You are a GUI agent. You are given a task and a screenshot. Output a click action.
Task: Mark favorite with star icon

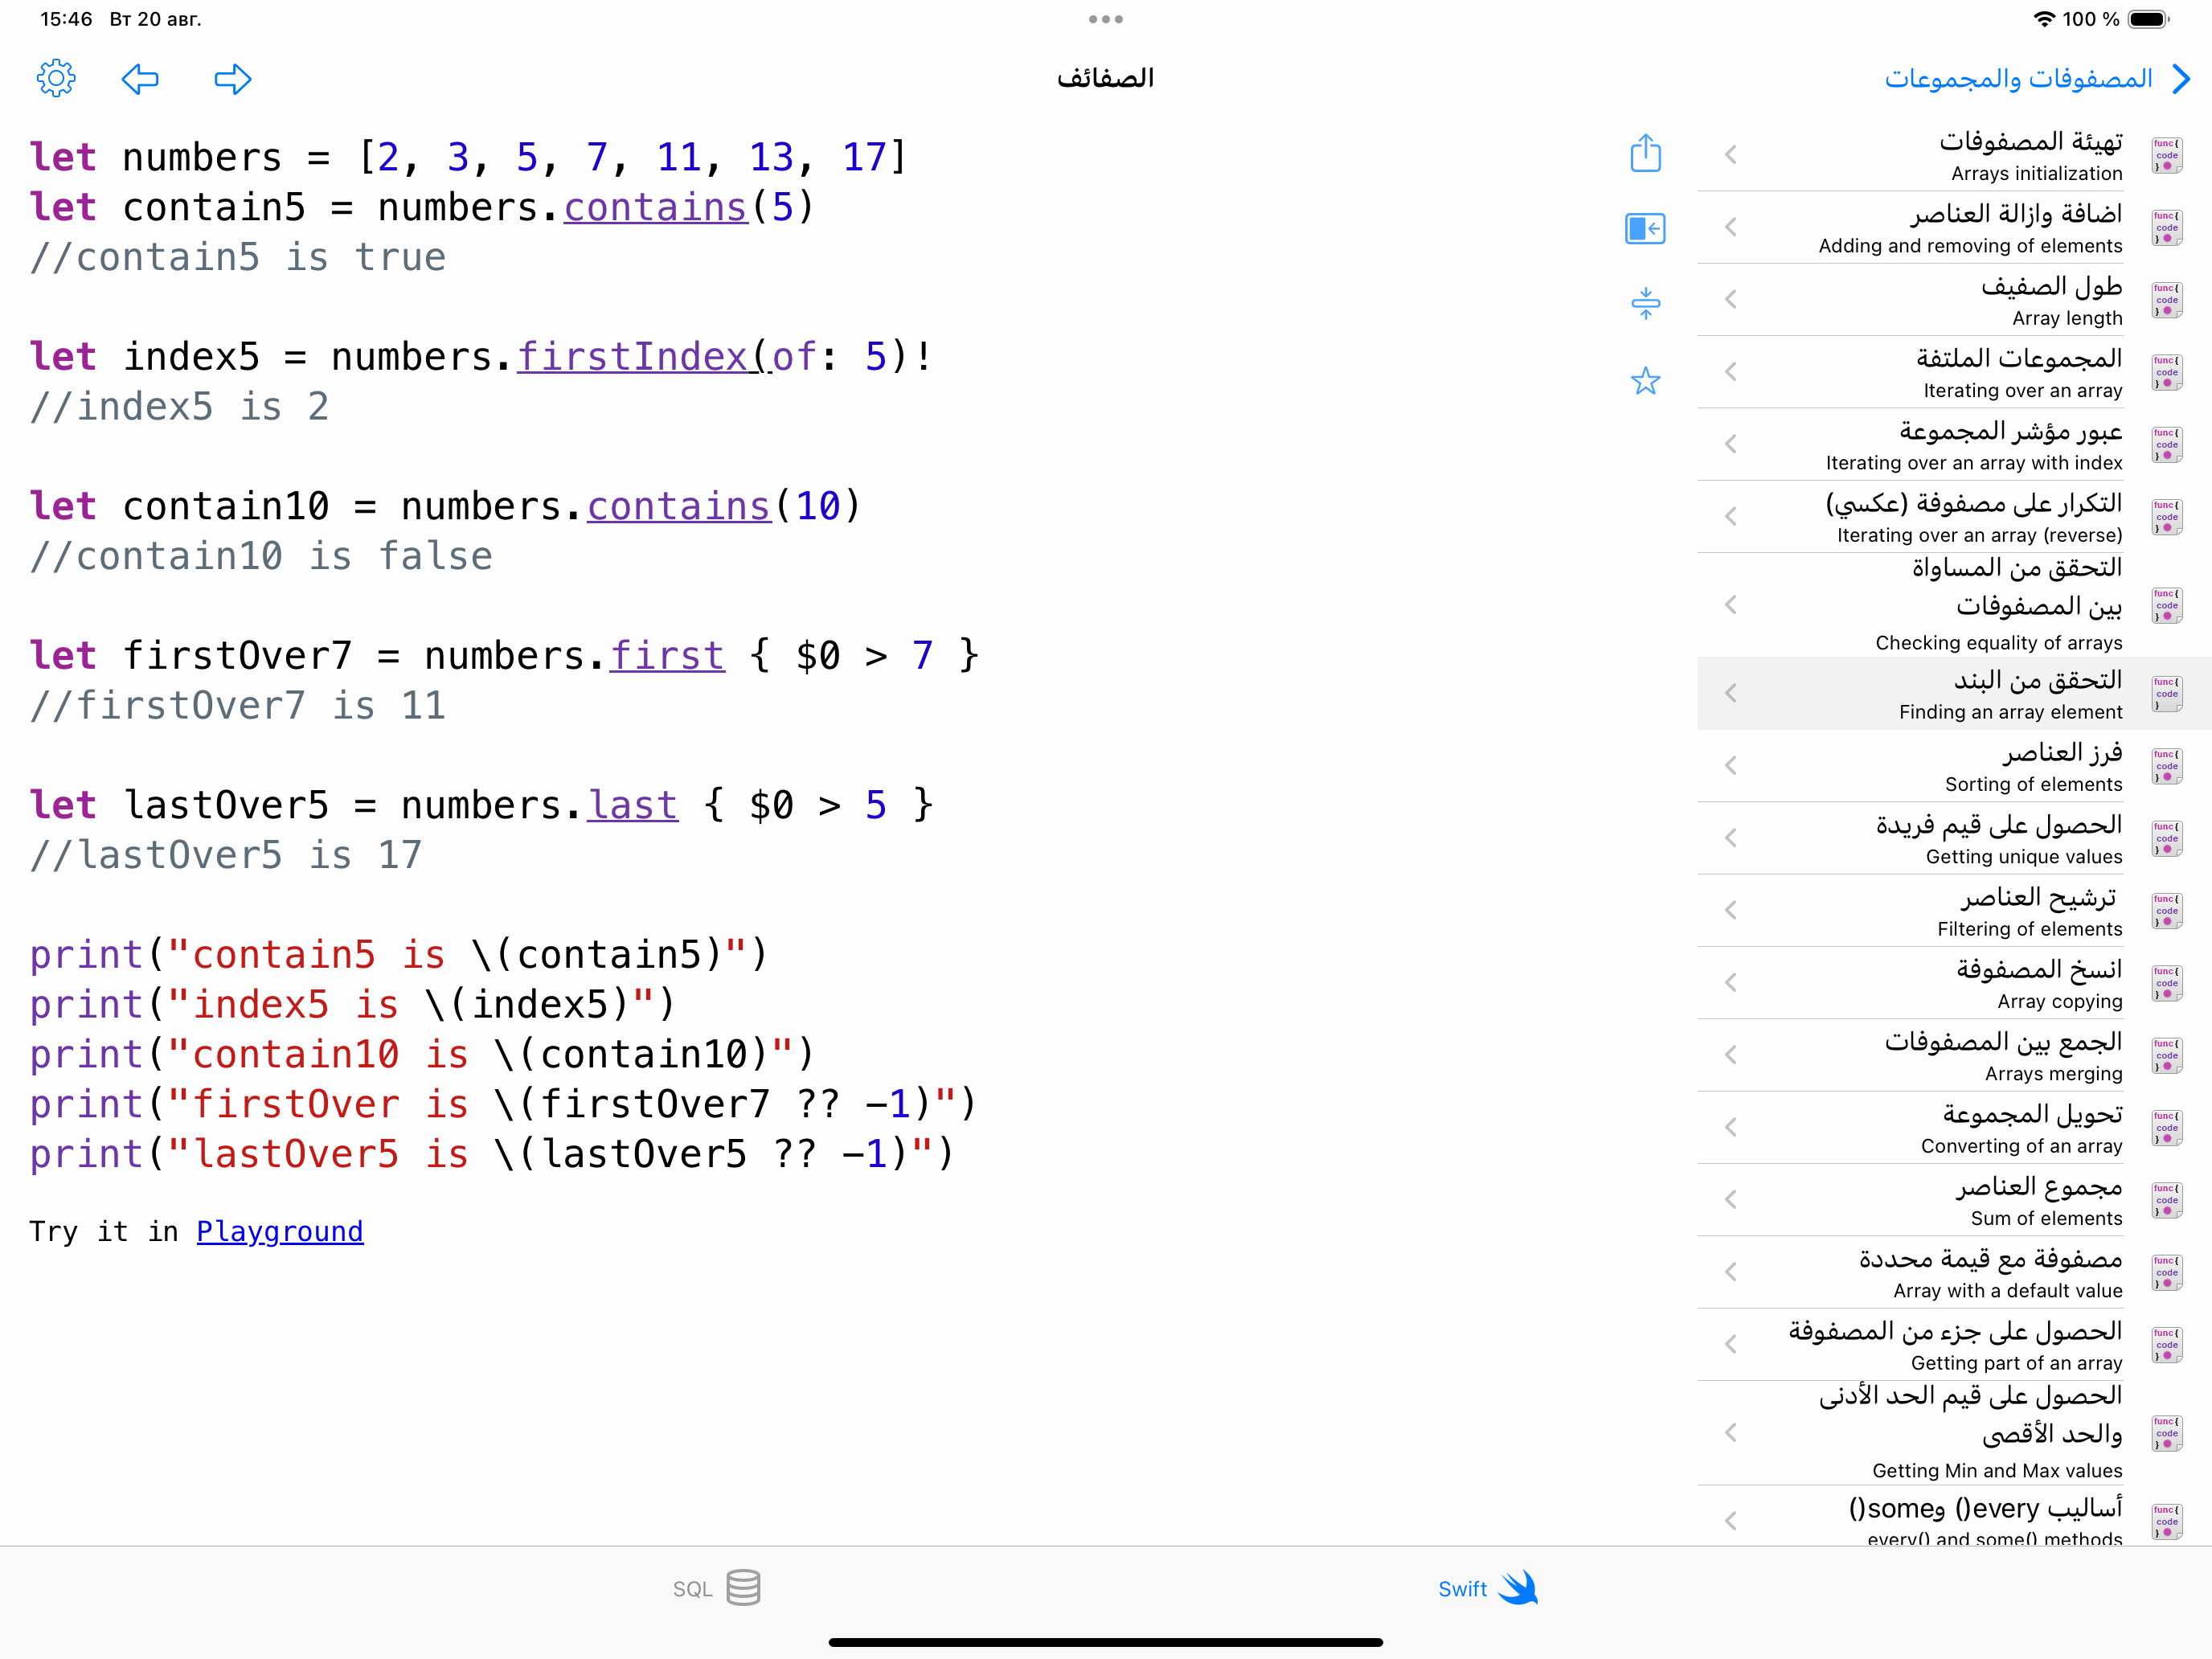point(1645,380)
